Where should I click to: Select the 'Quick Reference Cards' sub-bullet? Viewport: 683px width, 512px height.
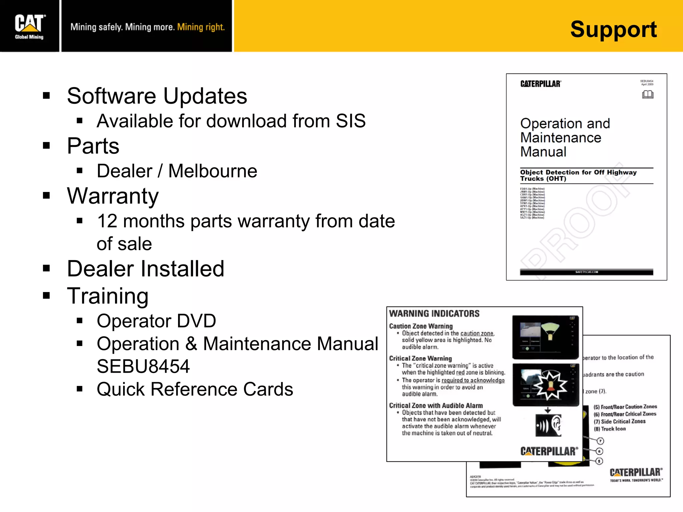pyautogui.click(x=195, y=389)
